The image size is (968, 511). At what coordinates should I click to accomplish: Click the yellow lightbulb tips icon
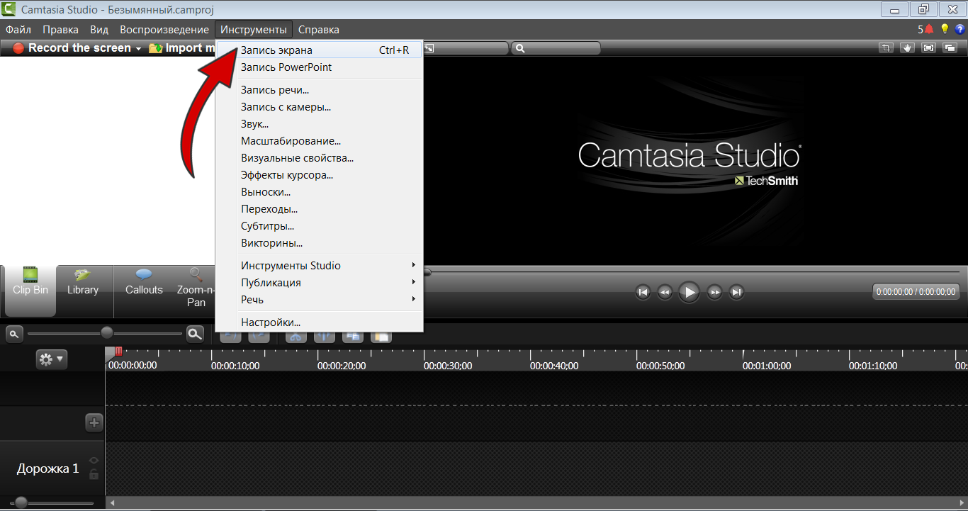pyautogui.click(x=945, y=29)
